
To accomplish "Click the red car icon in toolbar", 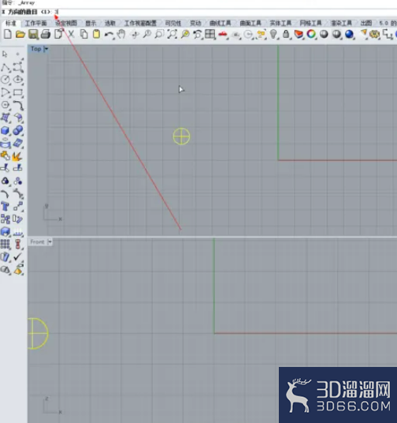I will (223, 35).
